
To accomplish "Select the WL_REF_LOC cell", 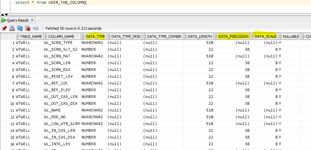I will pos(62,83).
